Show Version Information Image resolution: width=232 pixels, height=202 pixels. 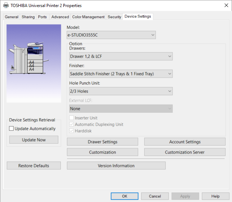[116, 166]
